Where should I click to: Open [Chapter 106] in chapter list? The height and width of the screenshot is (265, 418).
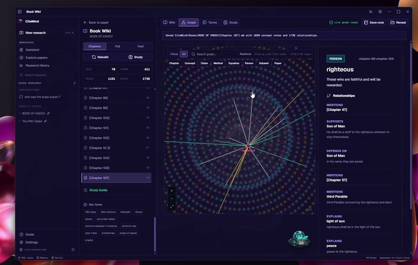[x=117, y=168]
